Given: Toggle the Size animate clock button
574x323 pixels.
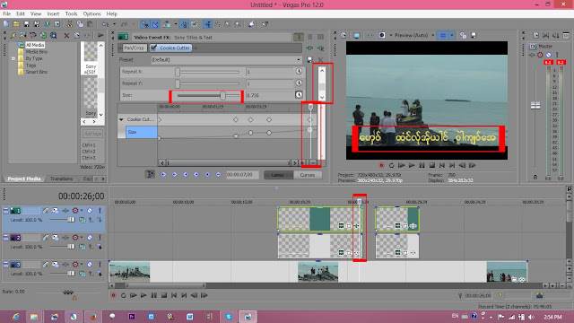Looking at the screenshot, I should coord(299,95).
